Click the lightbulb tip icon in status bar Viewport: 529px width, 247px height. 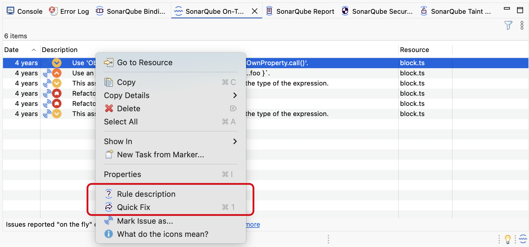pos(508,239)
